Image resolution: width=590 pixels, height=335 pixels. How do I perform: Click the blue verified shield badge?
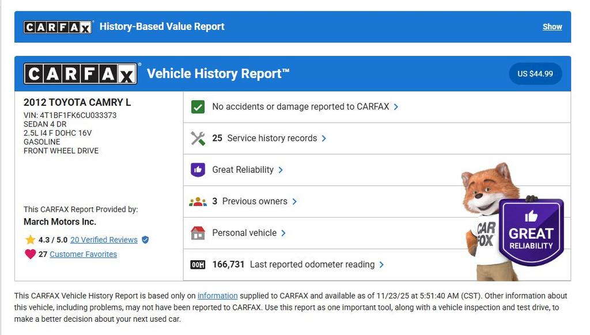pyautogui.click(x=145, y=239)
